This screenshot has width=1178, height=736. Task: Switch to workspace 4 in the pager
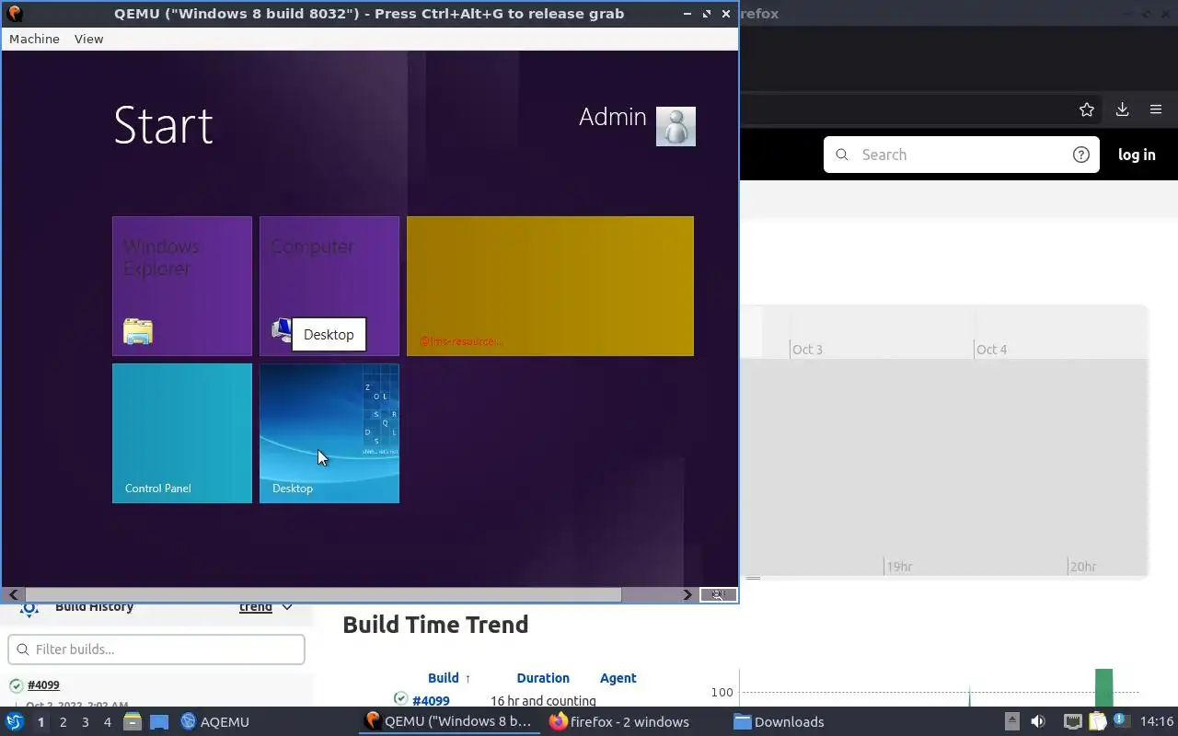pos(107,722)
